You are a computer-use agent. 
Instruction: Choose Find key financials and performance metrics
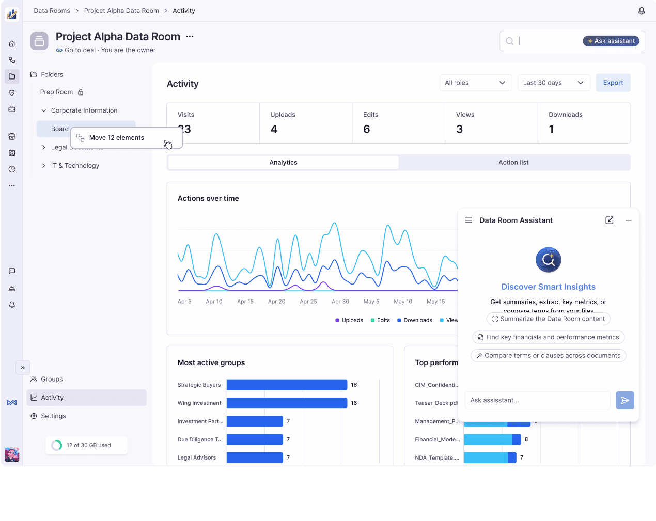[x=549, y=337]
